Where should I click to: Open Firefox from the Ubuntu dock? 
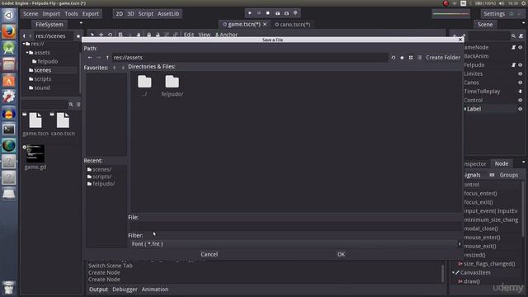tap(9, 32)
